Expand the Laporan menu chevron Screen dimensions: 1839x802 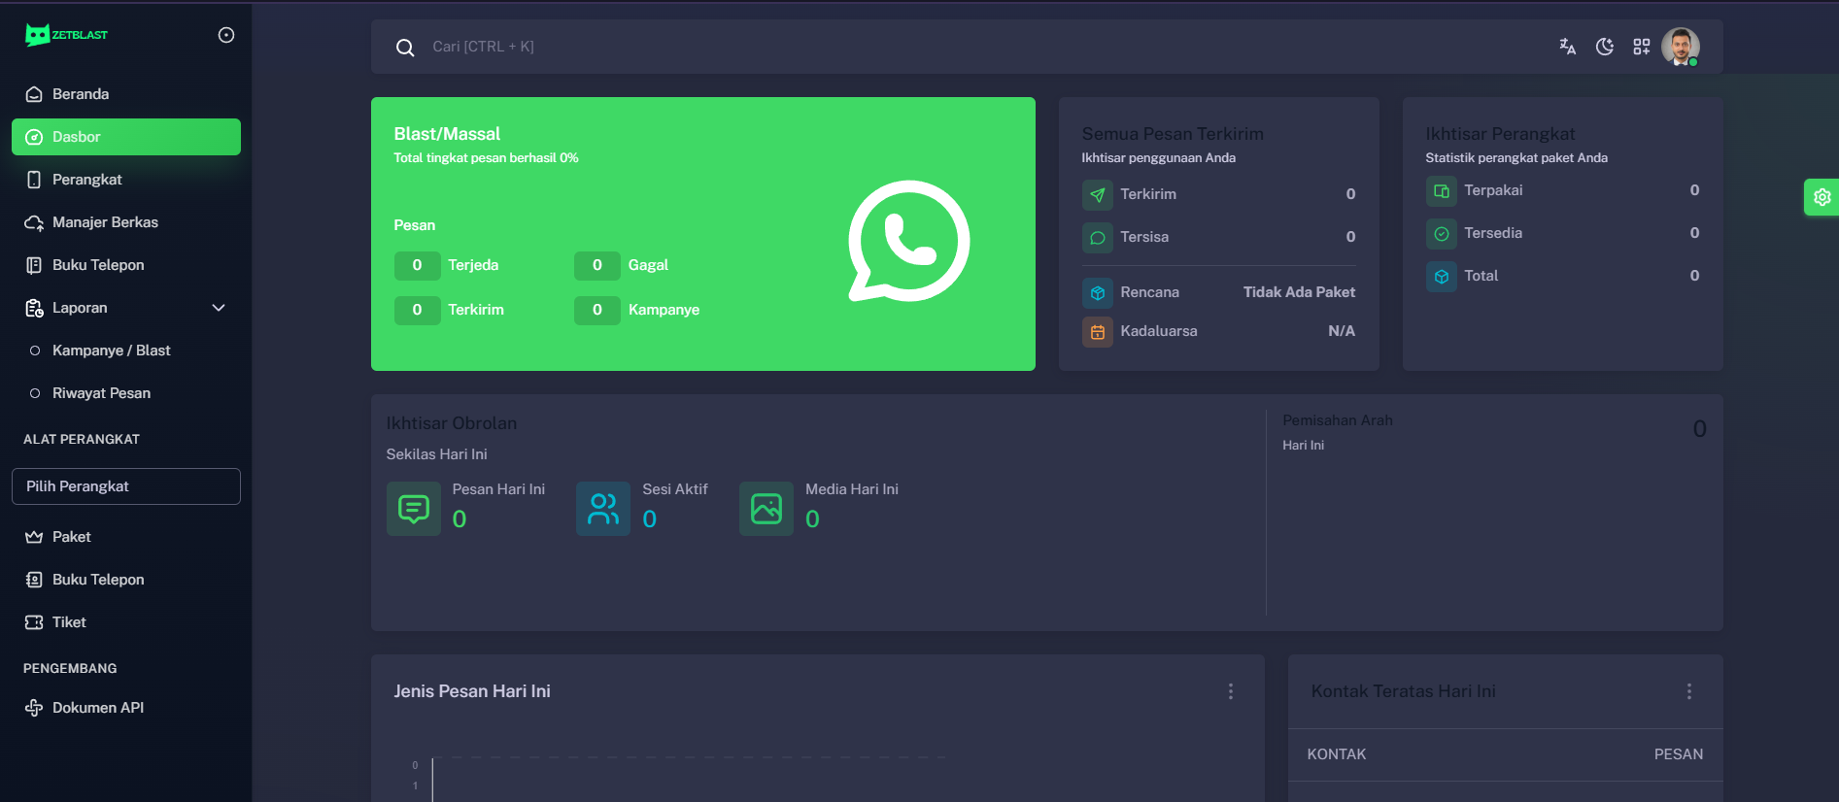[219, 308]
